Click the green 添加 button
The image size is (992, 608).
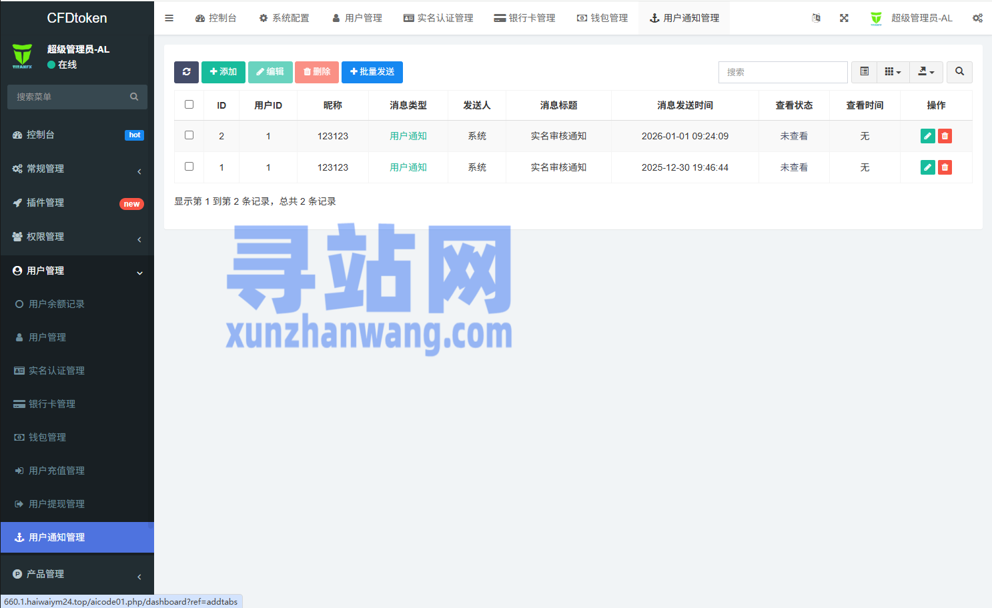pyautogui.click(x=223, y=72)
